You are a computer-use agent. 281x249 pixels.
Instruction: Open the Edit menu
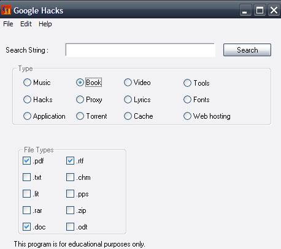coord(26,24)
